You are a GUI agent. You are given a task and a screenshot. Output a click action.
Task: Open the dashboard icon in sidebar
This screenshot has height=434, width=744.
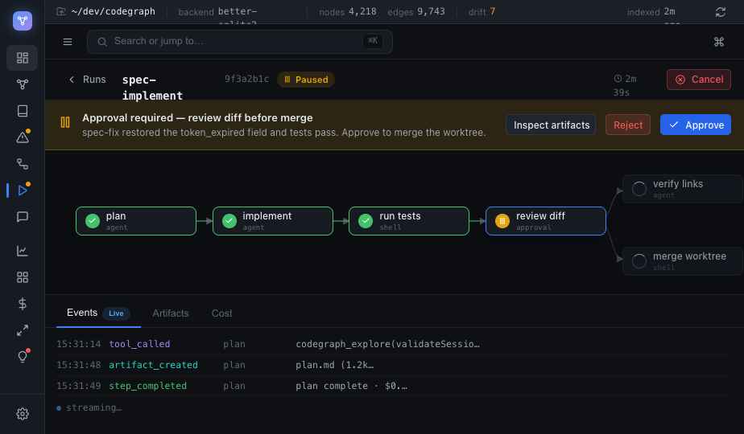[23, 58]
